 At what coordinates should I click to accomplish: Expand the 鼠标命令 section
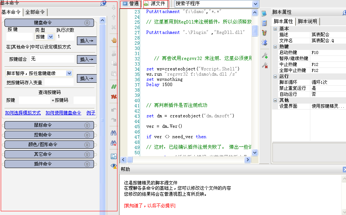(x=87, y=125)
